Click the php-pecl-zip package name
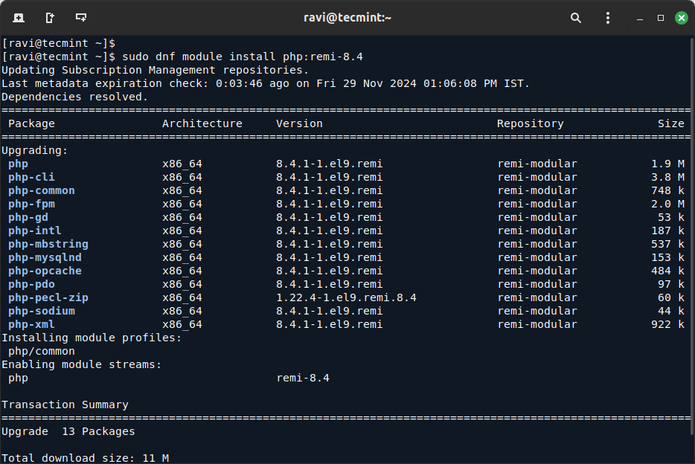 pos(48,297)
